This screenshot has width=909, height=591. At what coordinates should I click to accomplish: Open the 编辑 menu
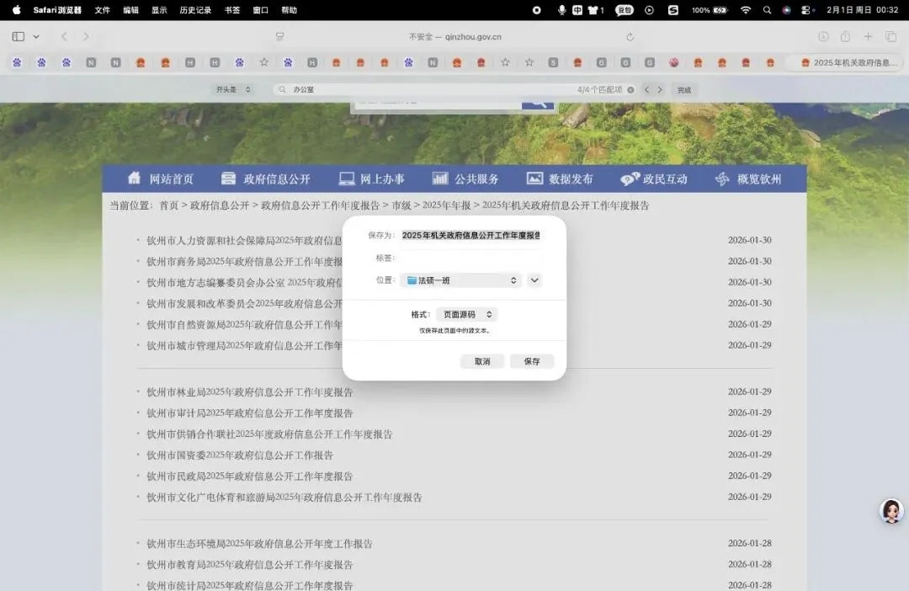(131, 10)
